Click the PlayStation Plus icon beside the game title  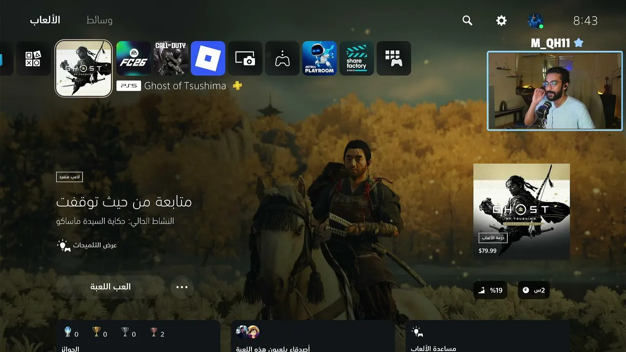pos(237,86)
